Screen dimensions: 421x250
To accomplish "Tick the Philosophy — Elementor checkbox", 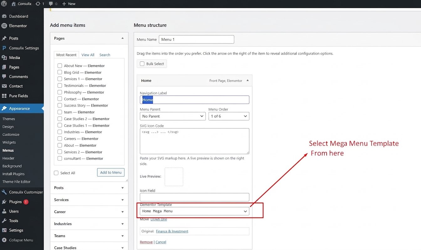I will click(60, 92).
